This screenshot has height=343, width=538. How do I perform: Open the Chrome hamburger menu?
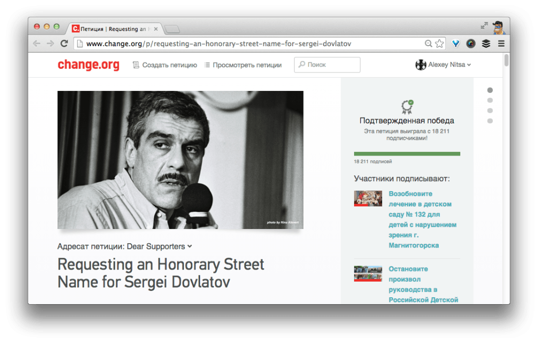pyautogui.click(x=501, y=44)
